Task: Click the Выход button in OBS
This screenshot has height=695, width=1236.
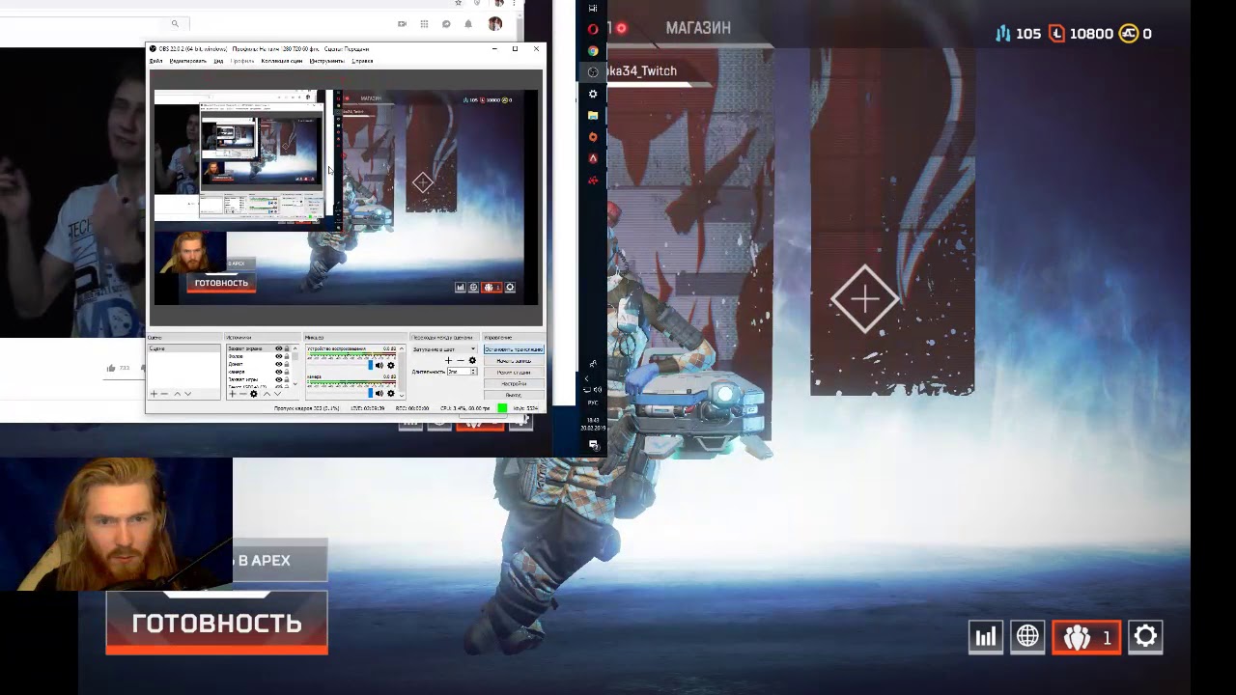Action: [514, 395]
